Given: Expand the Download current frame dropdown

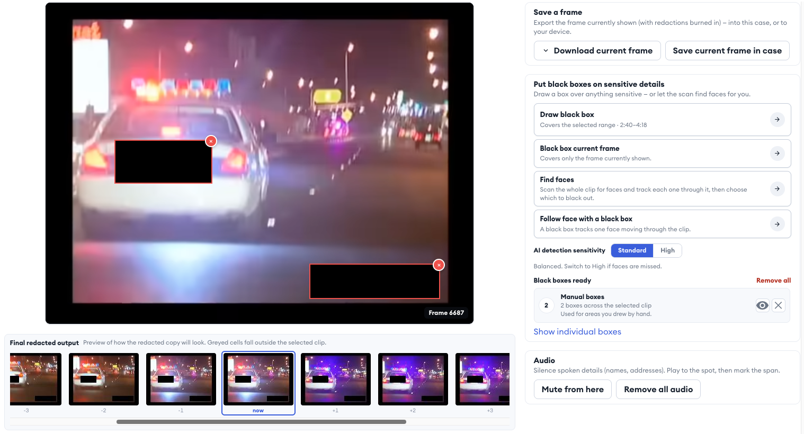Looking at the screenshot, I should click(597, 51).
